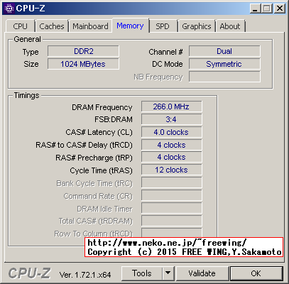
Task: Click the tRCD value 4 clocks
Action: (x=172, y=145)
